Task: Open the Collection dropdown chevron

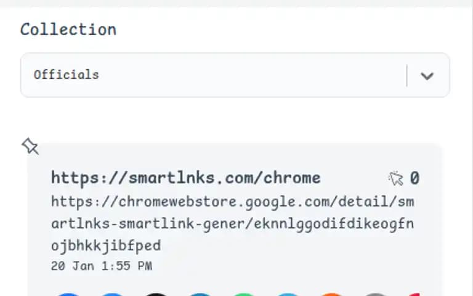Action: pyautogui.click(x=427, y=75)
